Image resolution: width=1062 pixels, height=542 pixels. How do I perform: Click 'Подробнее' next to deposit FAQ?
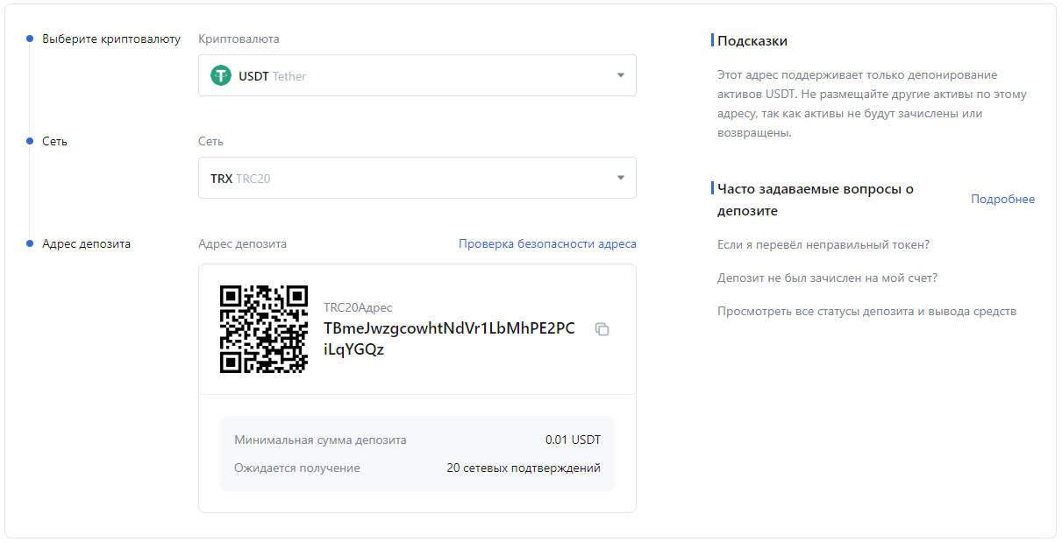pyautogui.click(x=1002, y=200)
